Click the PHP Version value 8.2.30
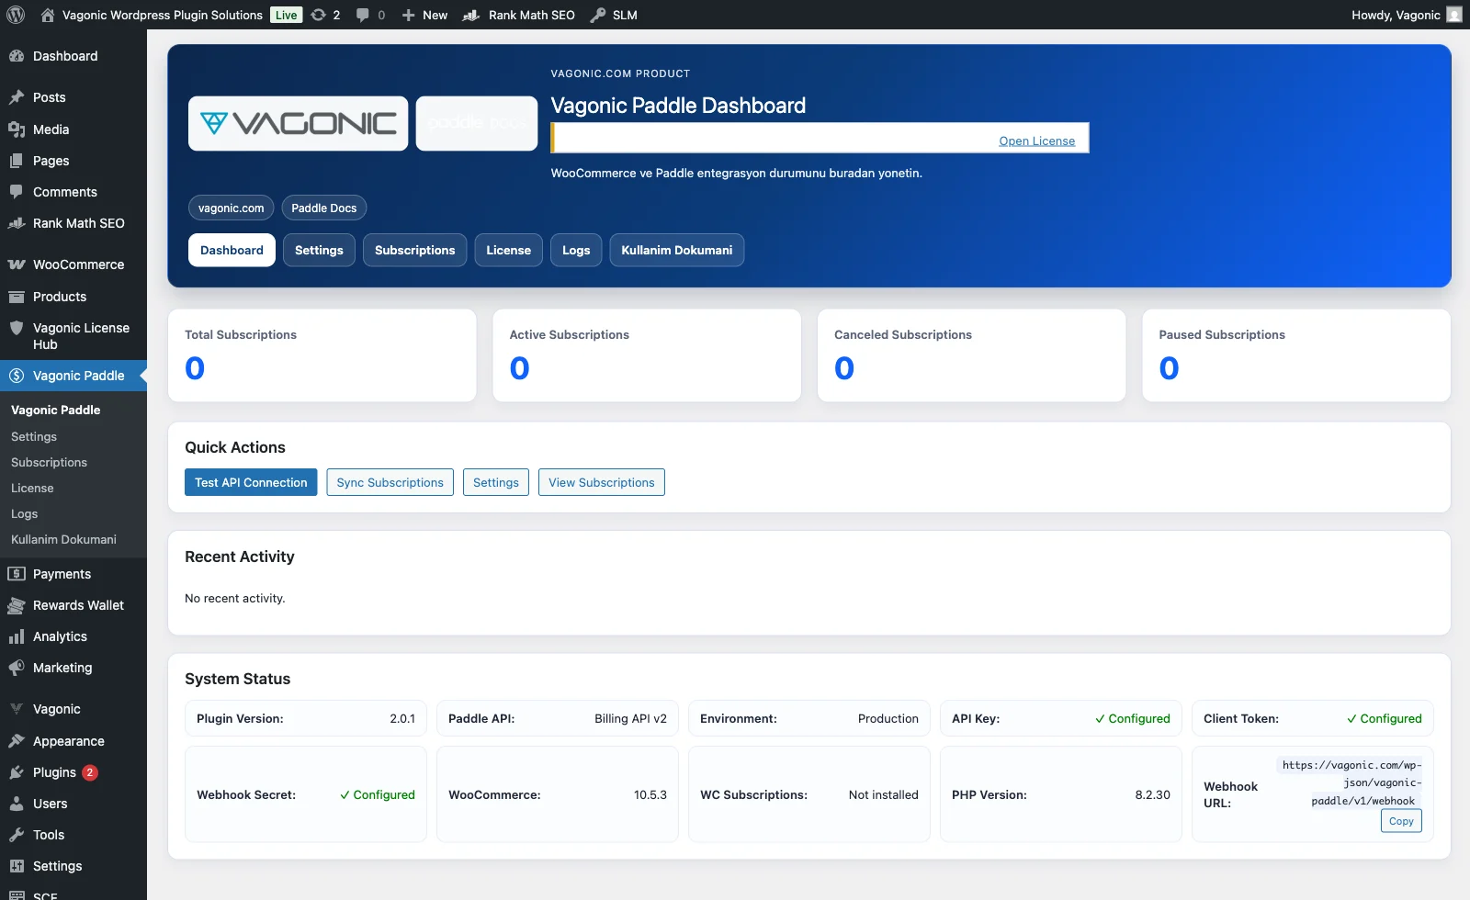Image resolution: width=1470 pixels, height=900 pixels. coord(1152,794)
